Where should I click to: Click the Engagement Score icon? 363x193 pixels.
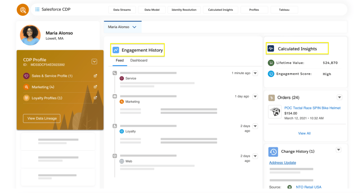[271, 74]
